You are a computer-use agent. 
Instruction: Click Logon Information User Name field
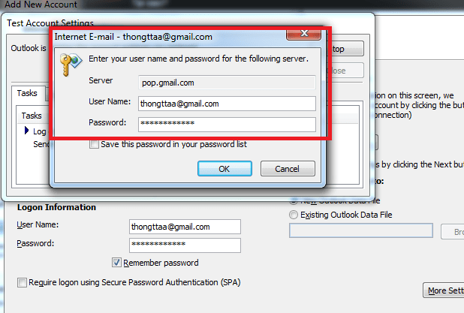coord(185,227)
